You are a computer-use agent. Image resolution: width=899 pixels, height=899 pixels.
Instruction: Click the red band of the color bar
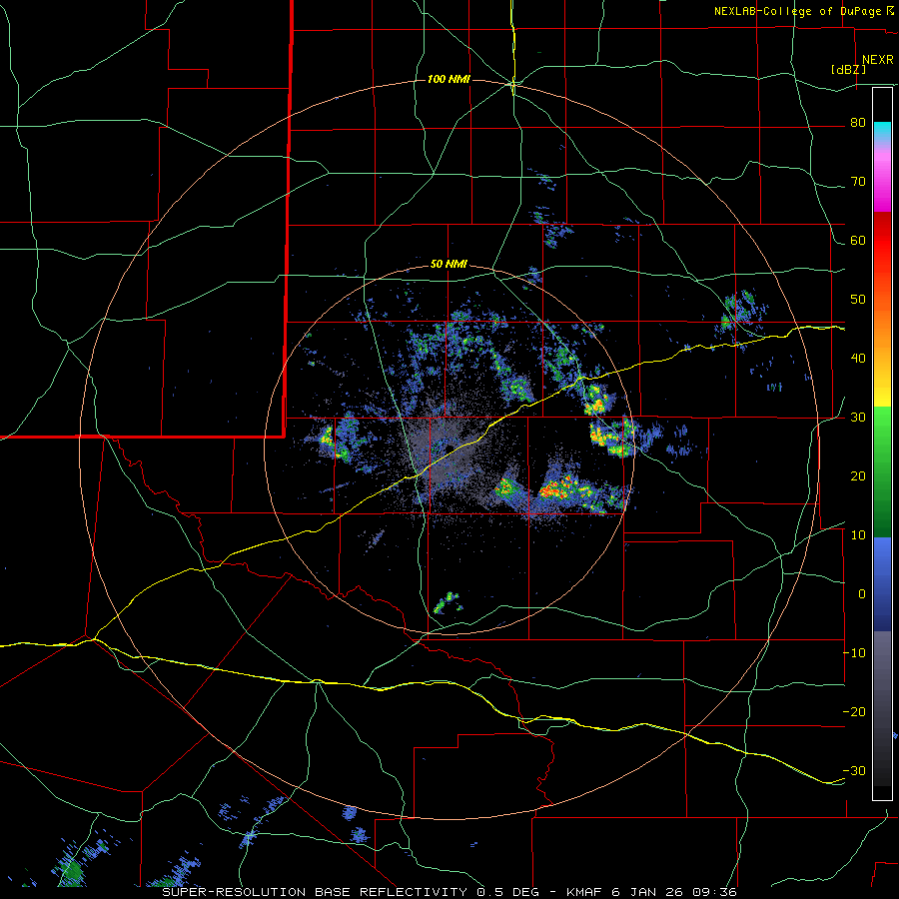pyautogui.click(x=882, y=240)
